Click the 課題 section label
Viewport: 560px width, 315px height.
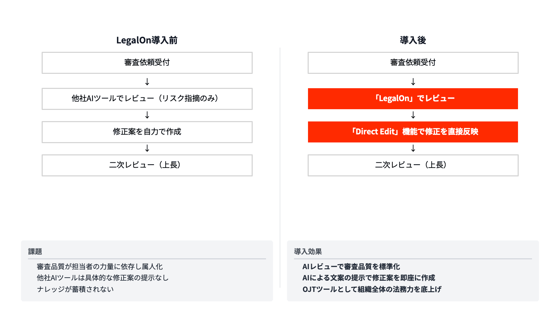click(35, 251)
